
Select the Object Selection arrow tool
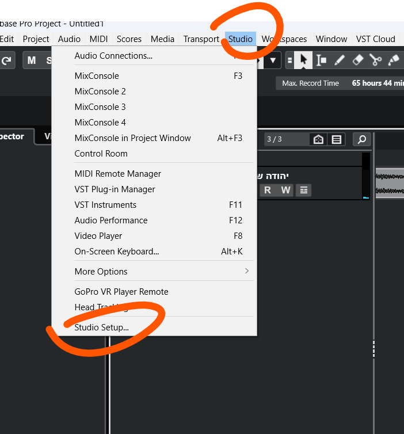(x=303, y=60)
